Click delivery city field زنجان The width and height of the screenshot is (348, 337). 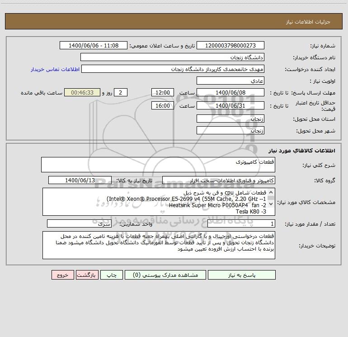pyautogui.click(x=230, y=130)
